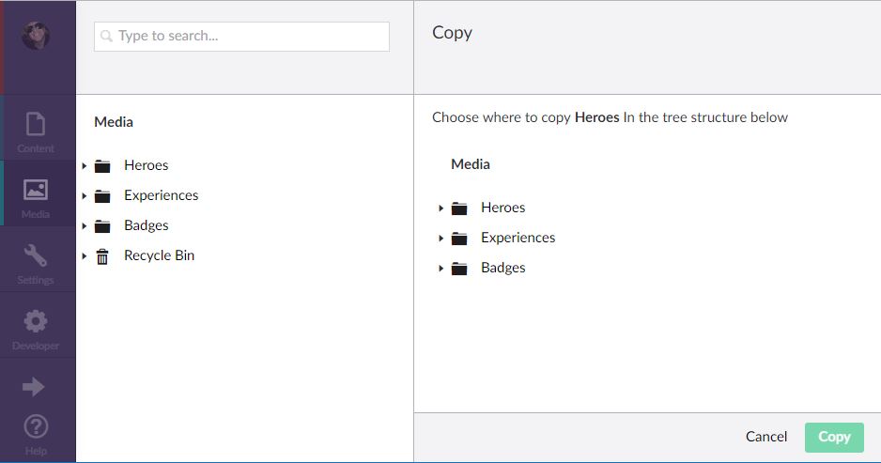Image resolution: width=881 pixels, height=463 pixels.
Task: Select Media root in Copy dialog tree
Action: coord(471,164)
